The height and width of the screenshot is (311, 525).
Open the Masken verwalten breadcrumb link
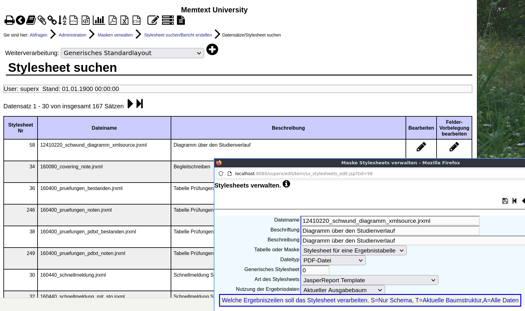(115, 35)
